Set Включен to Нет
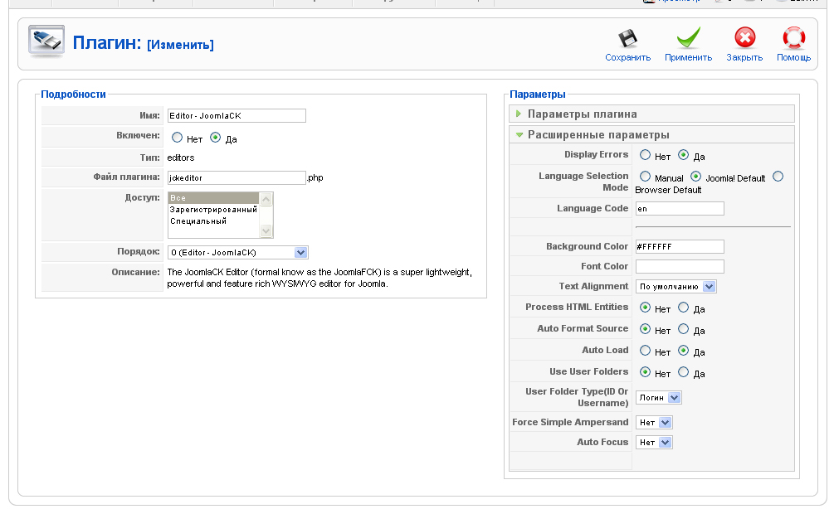The width and height of the screenshot is (834, 509). [x=177, y=138]
